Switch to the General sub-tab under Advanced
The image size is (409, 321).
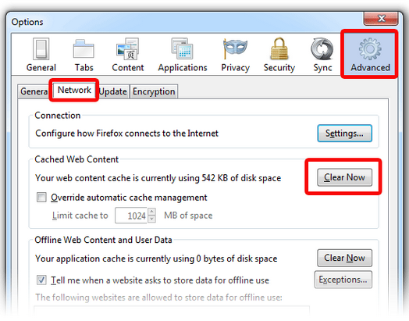34,91
